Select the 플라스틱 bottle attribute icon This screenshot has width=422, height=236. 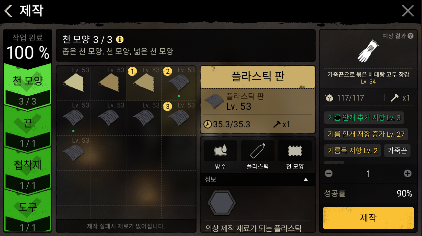pos(258,151)
